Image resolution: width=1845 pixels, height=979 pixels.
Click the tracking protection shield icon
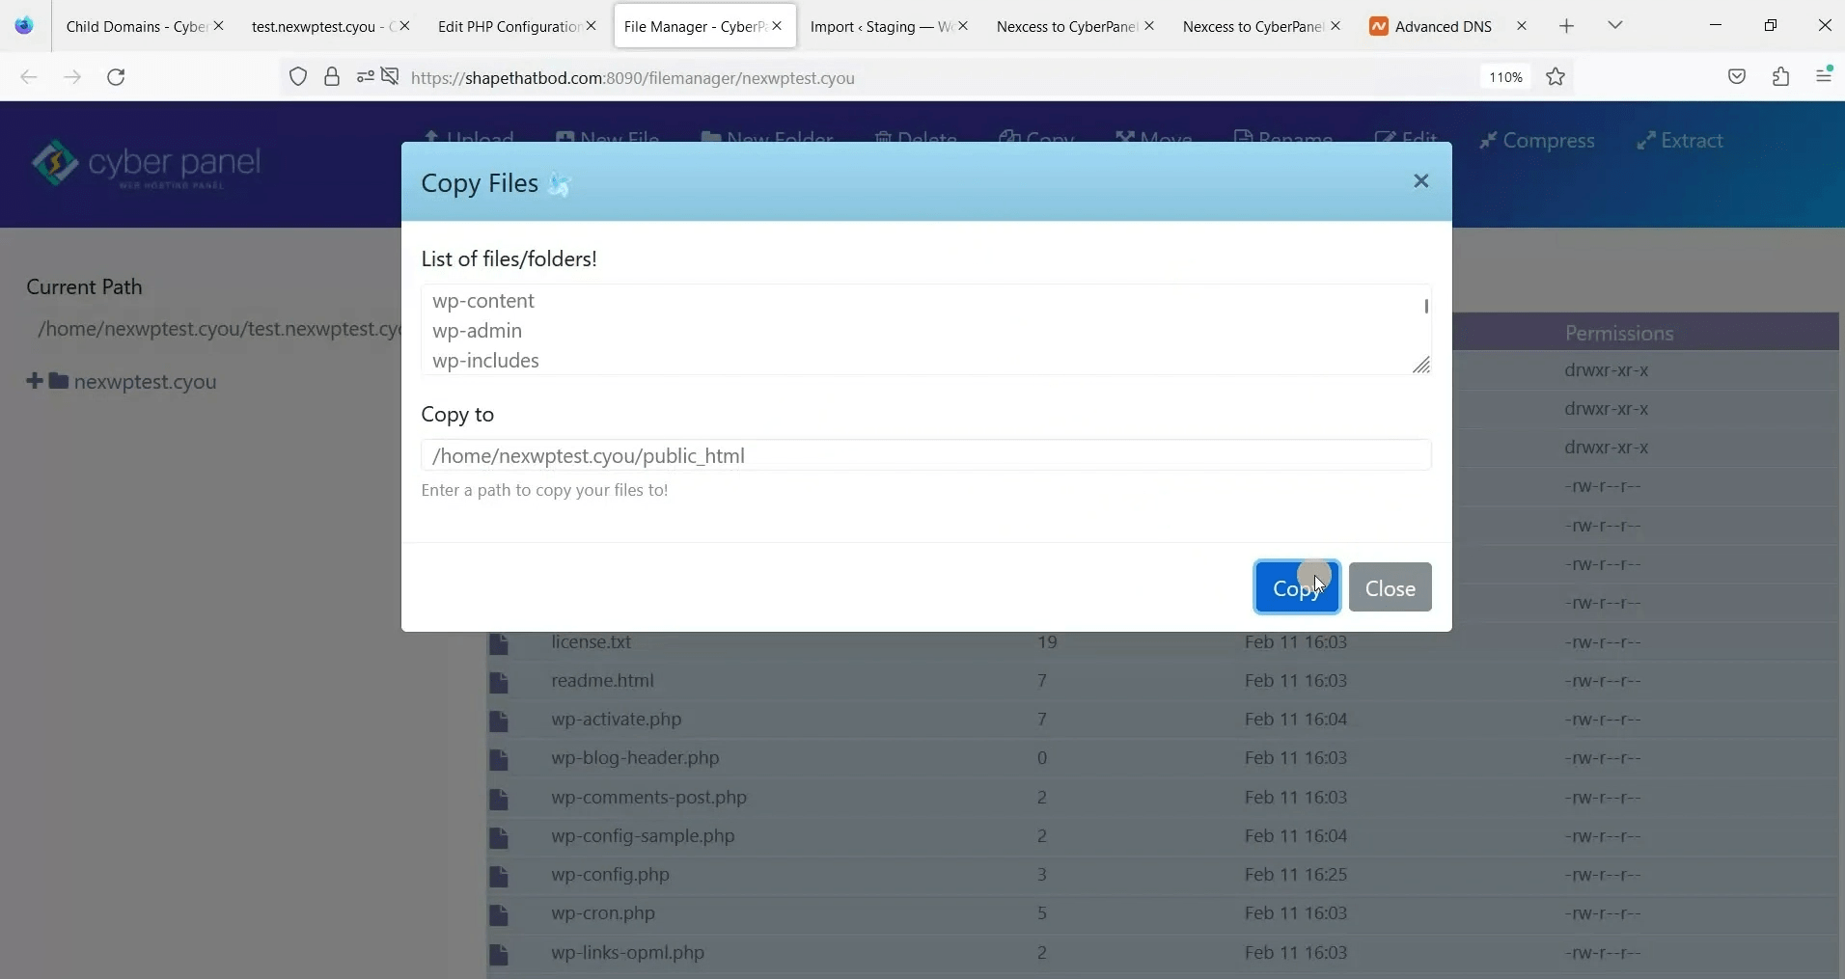pos(298,77)
